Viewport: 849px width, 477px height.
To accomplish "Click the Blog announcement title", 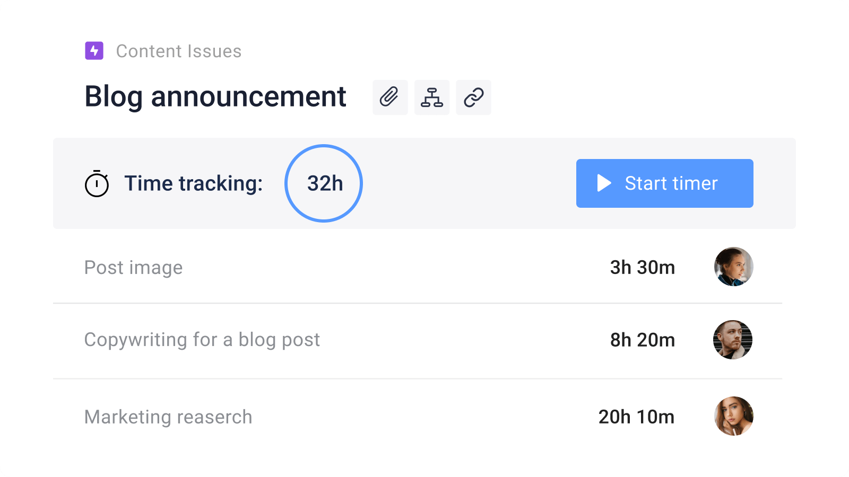I will pyautogui.click(x=215, y=97).
